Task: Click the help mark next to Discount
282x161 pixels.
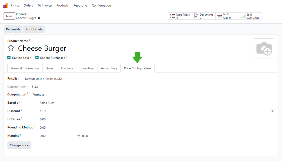Action: coord(21,110)
